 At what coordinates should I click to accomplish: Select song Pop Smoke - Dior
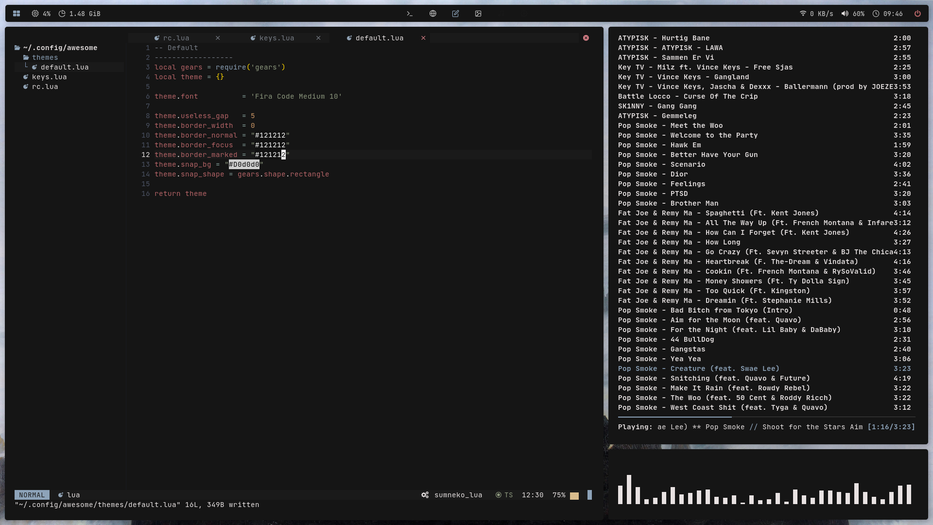(x=764, y=174)
